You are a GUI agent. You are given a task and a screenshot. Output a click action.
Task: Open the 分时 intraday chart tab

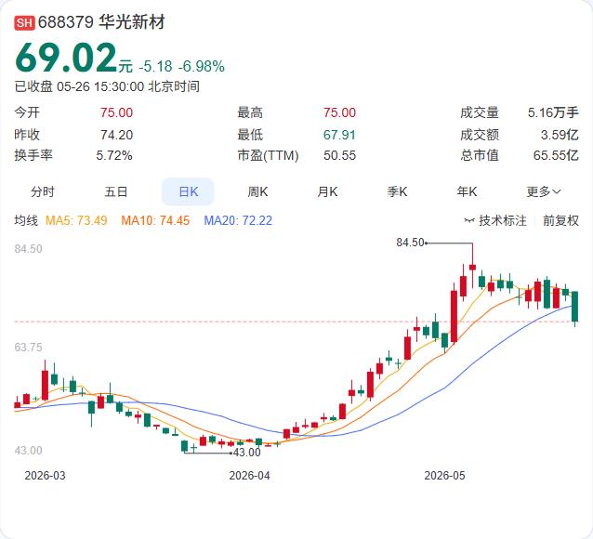pos(43,191)
